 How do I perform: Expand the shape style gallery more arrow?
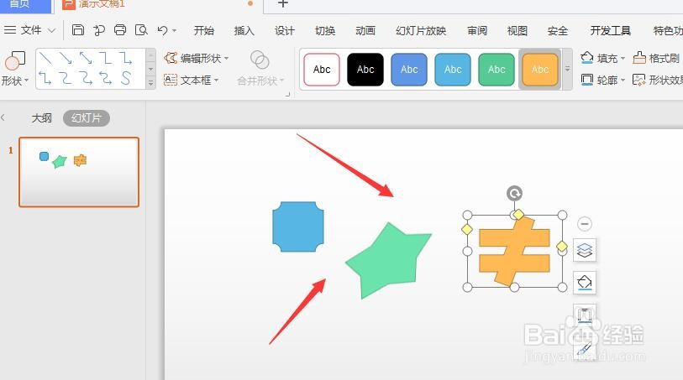(568, 69)
